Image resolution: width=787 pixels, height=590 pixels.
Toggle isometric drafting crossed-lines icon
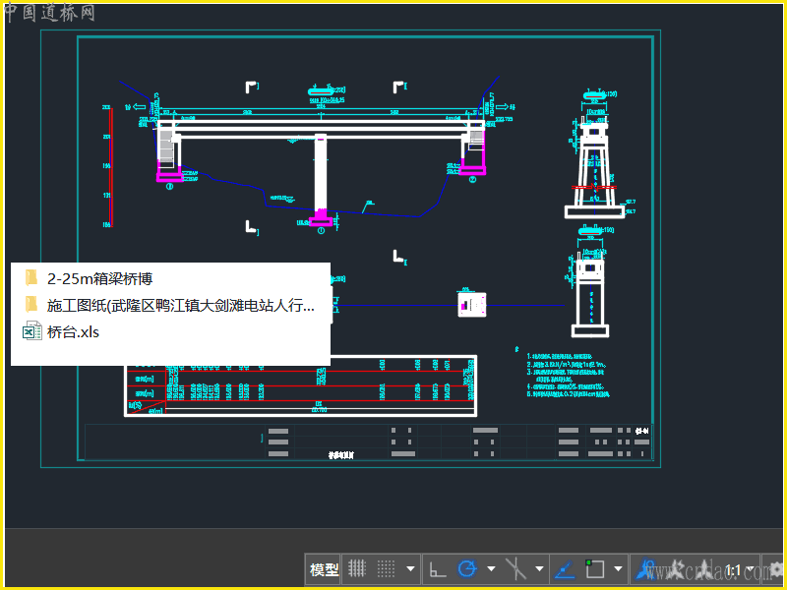click(x=515, y=569)
